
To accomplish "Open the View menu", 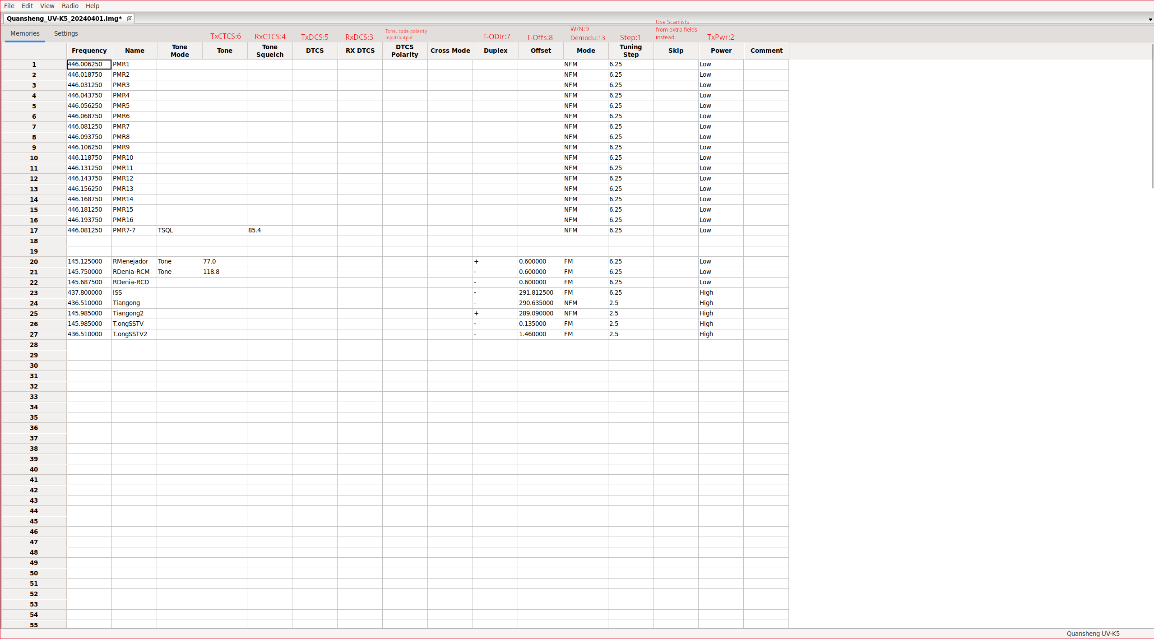I will point(47,6).
